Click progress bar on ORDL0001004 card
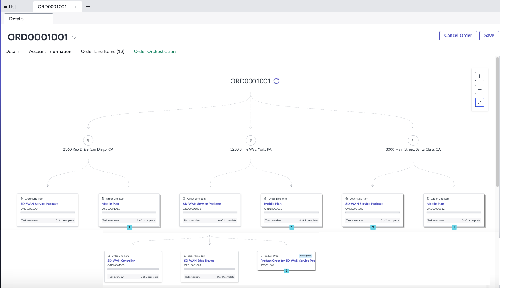The image size is (526, 288). pyautogui.click(x=48, y=213)
